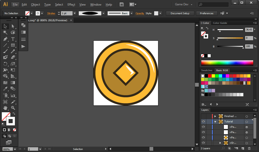The width and height of the screenshot is (259, 152).
Task: Activate the Zoom tool in the toolbox
Action: (x=13, y=108)
